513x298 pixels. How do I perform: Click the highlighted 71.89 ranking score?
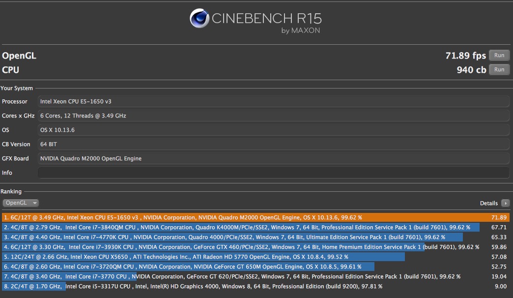coord(499,217)
